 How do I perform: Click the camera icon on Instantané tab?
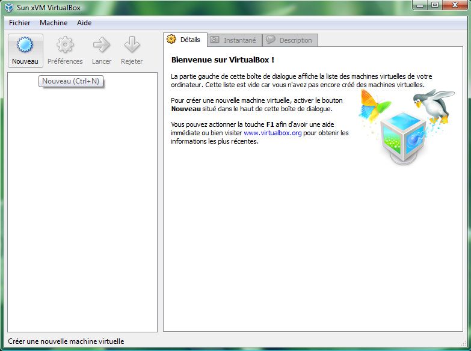pyautogui.click(x=214, y=40)
